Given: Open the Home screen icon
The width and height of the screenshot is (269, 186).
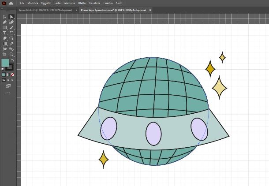Looking at the screenshot, I should point(11,4).
